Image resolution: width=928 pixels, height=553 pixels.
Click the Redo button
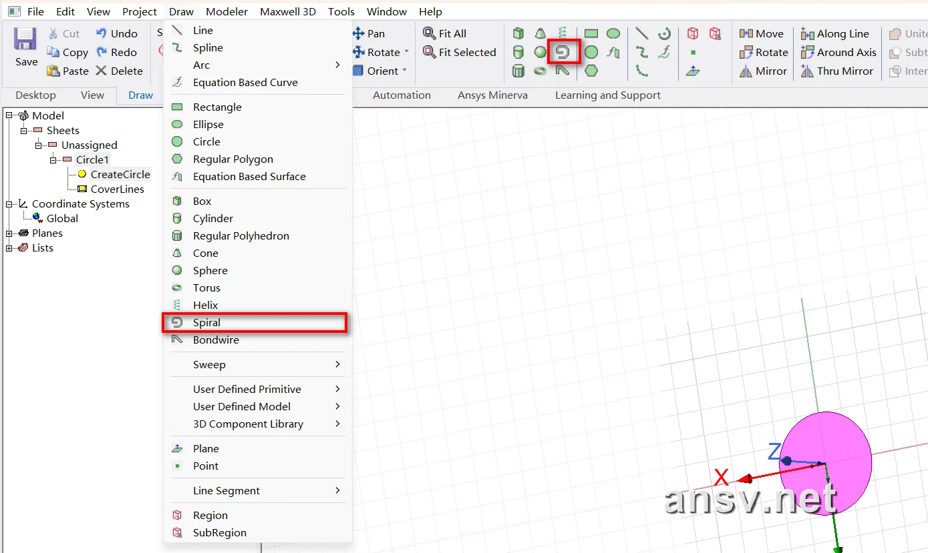click(117, 52)
